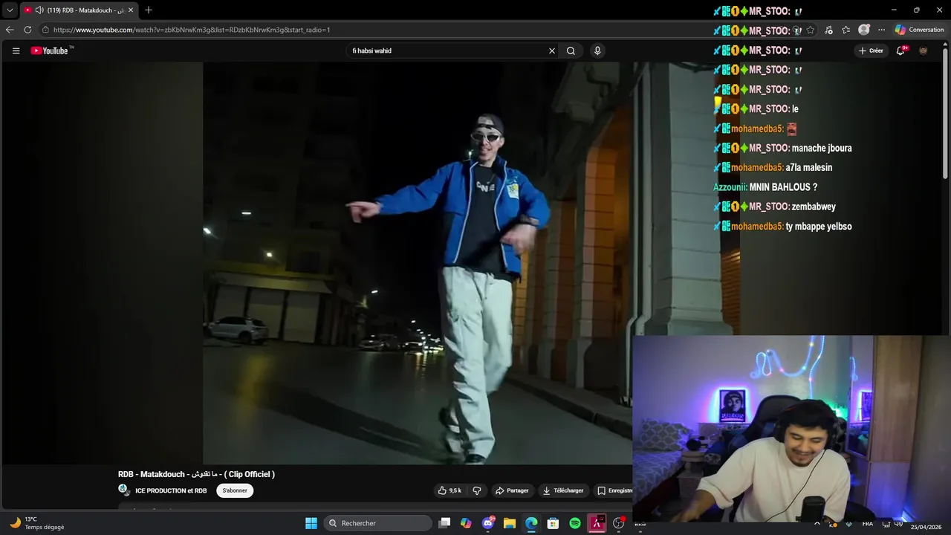Screen dimensions: 951x535
Task: Open the weather widget showing 13°C
Action: coord(37,523)
